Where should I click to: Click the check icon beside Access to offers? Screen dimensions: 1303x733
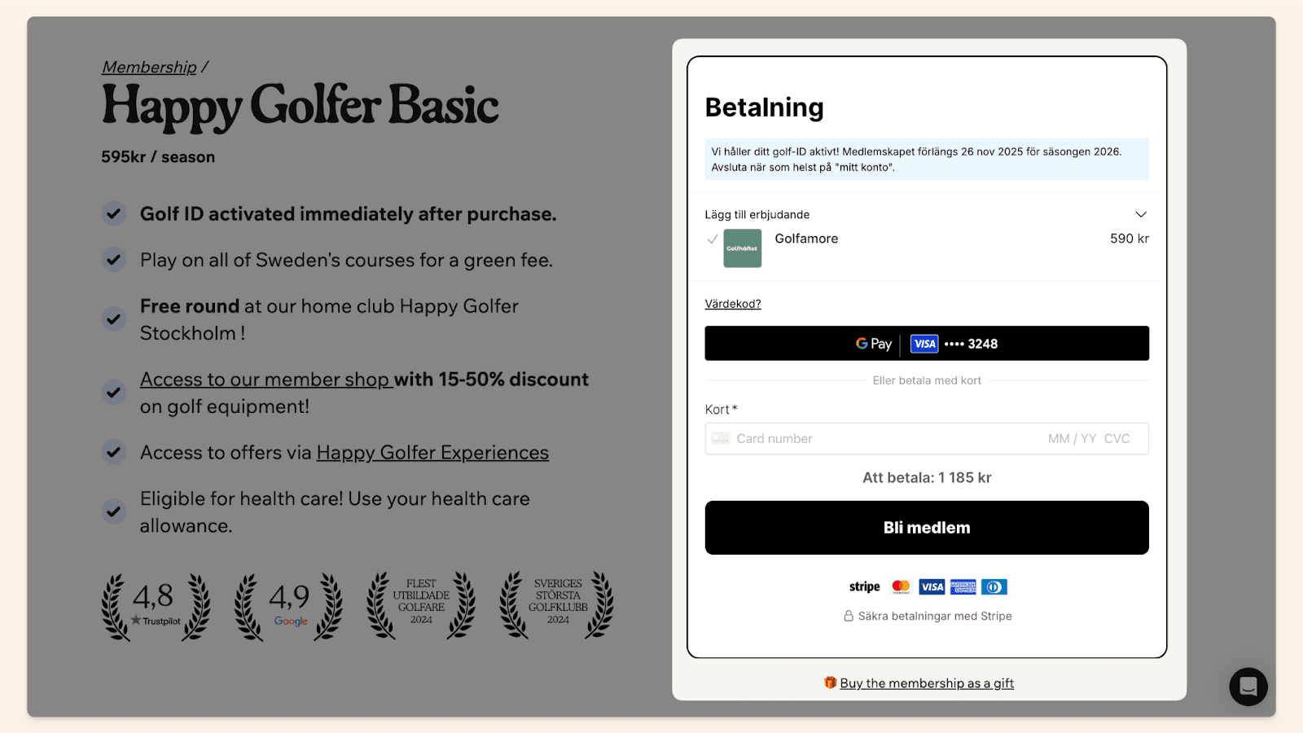tap(114, 452)
